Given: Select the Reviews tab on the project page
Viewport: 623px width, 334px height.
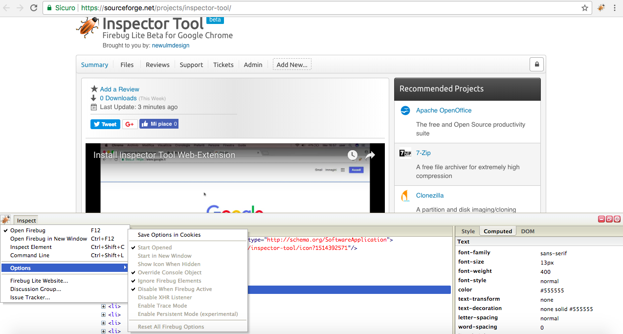Looking at the screenshot, I should (157, 65).
